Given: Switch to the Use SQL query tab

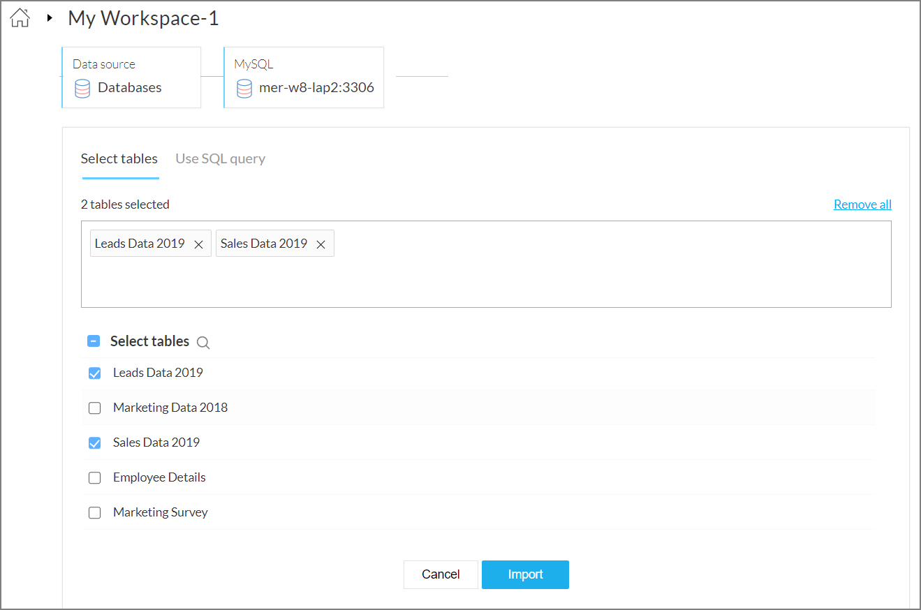Looking at the screenshot, I should [221, 158].
